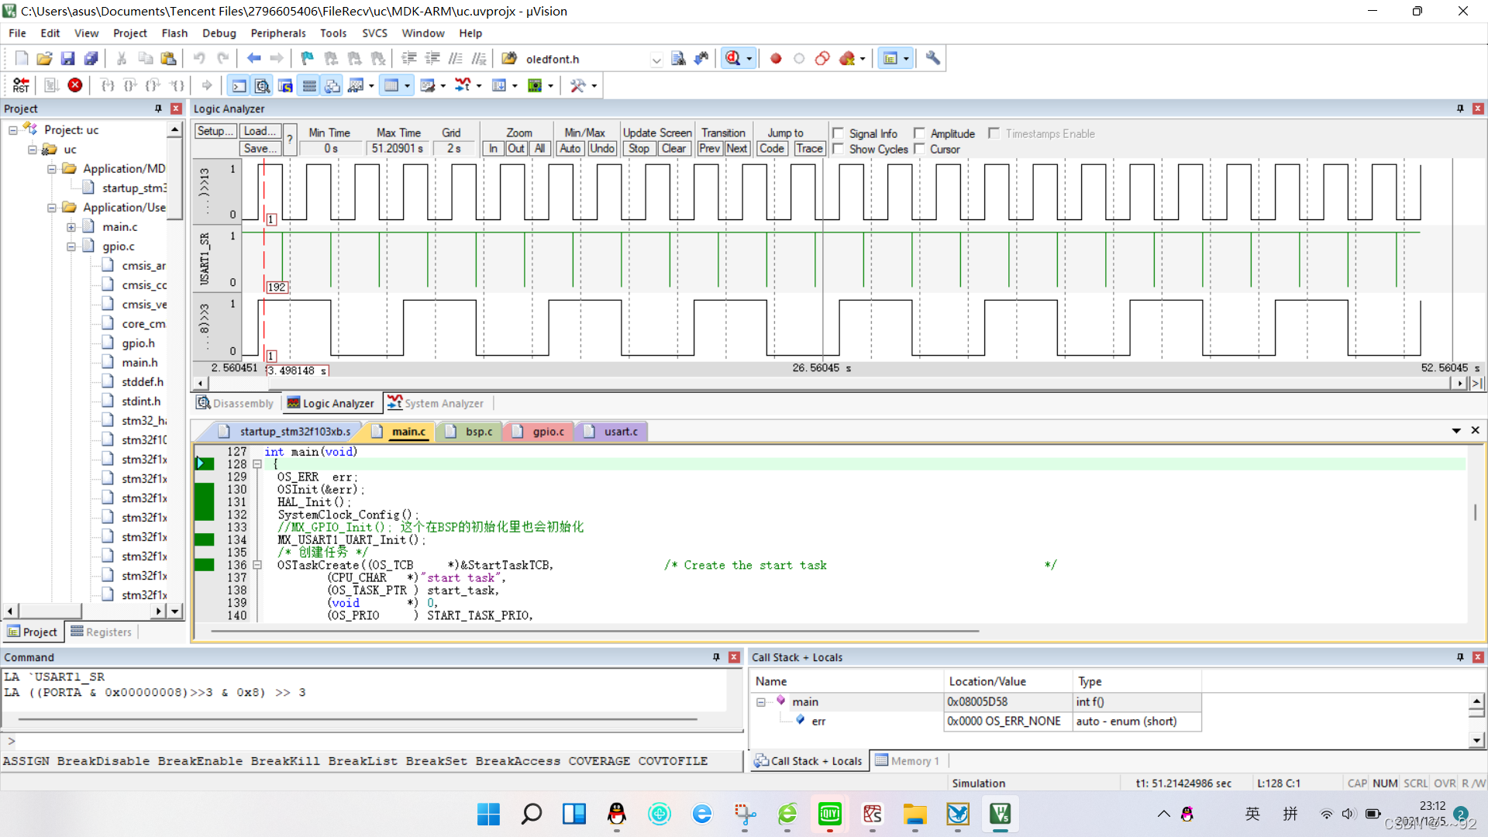Enable the Signal Info checkbox
Viewport: 1488px width, 837px height.
(838, 133)
